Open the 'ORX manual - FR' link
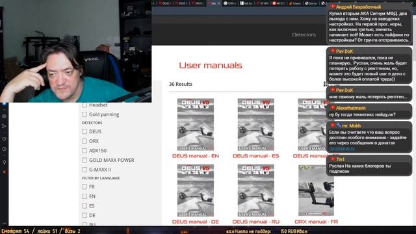Viewport: 416px width, 234px height. (317, 222)
